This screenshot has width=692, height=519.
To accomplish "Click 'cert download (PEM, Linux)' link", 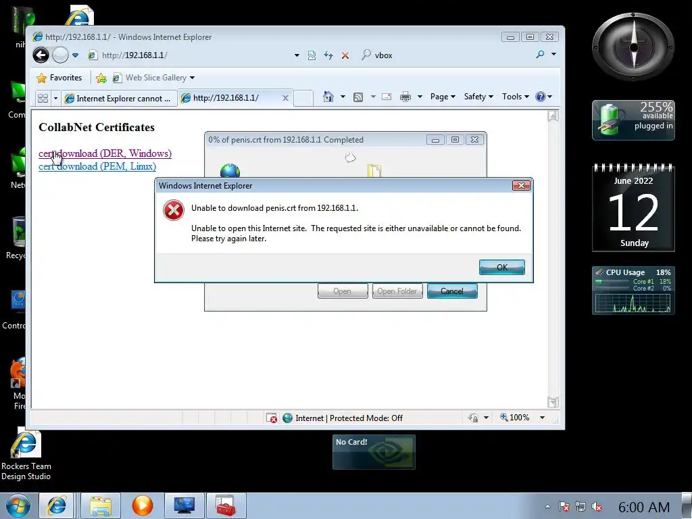I will [97, 166].
